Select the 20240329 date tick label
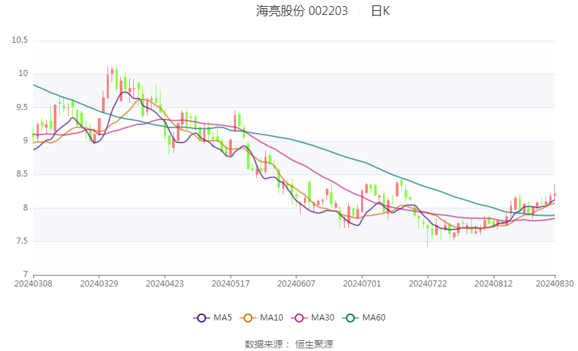578x351 pixels. point(99,284)
